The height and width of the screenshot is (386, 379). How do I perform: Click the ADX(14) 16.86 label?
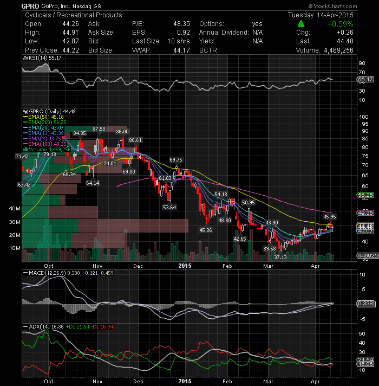point(46,327)
